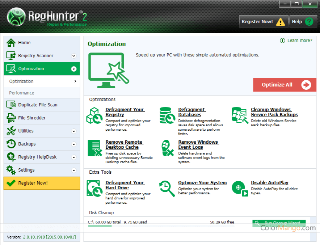Expand the Registry Scanner dropdown arrow
This screenshot has width=320, height=245.
pyautogui.click(x=74, y=56)
